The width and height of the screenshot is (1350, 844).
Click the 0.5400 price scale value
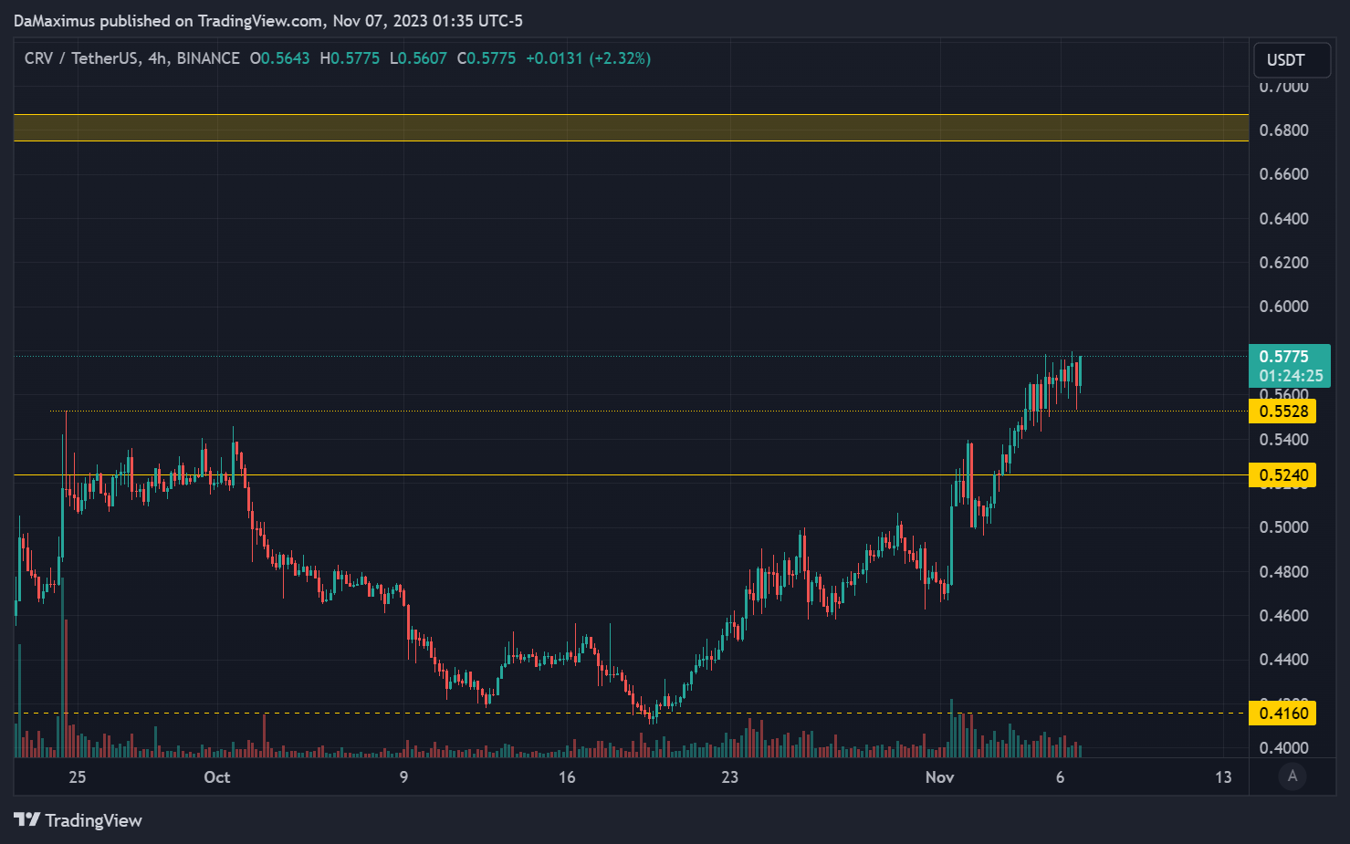pyautogui.click(x=1283, y=440)
